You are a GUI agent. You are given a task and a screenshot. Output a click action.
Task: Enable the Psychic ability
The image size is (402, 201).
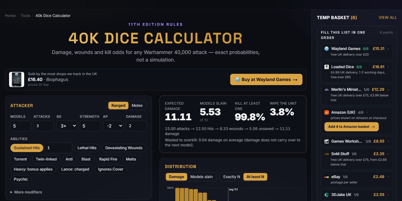(x=21, y=179)
